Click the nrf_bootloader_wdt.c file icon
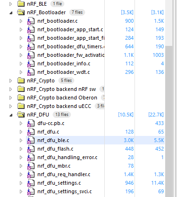Screen dimensions: 177x197 [31, 72]
